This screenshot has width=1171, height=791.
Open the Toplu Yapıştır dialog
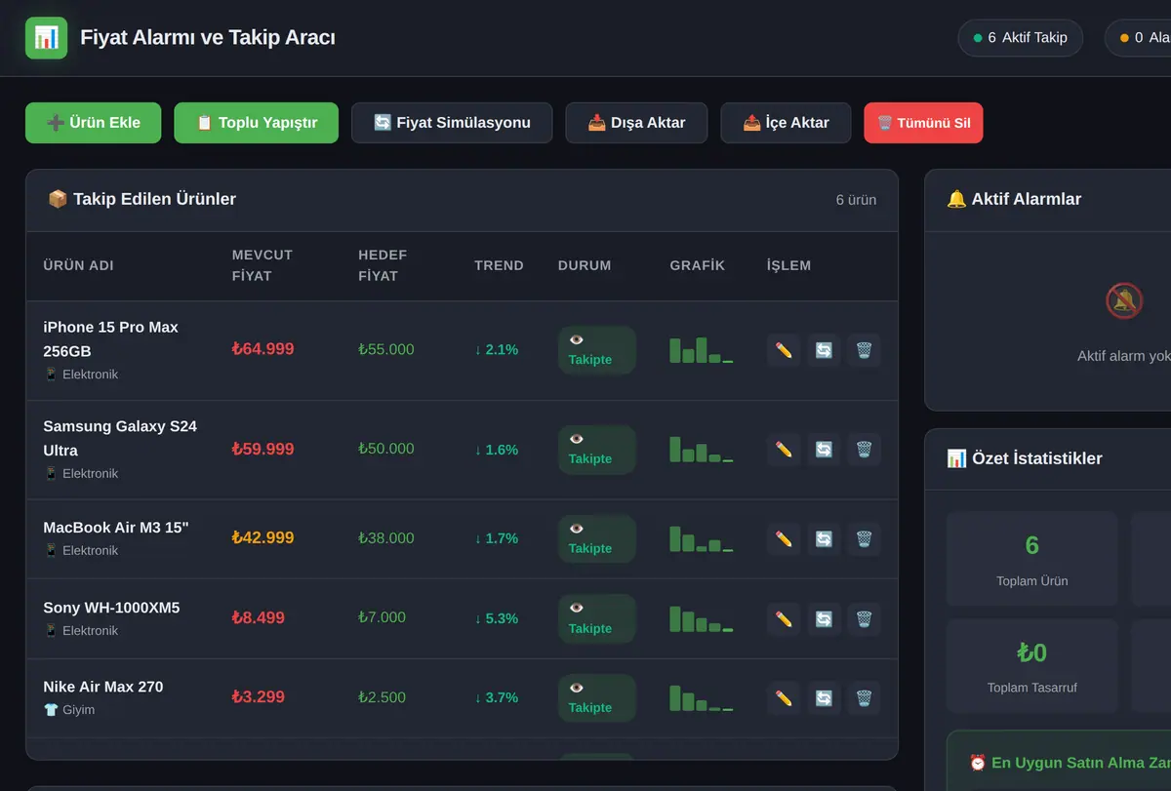[x=257, y=123]
